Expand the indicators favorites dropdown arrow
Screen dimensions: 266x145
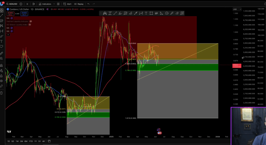54,4
